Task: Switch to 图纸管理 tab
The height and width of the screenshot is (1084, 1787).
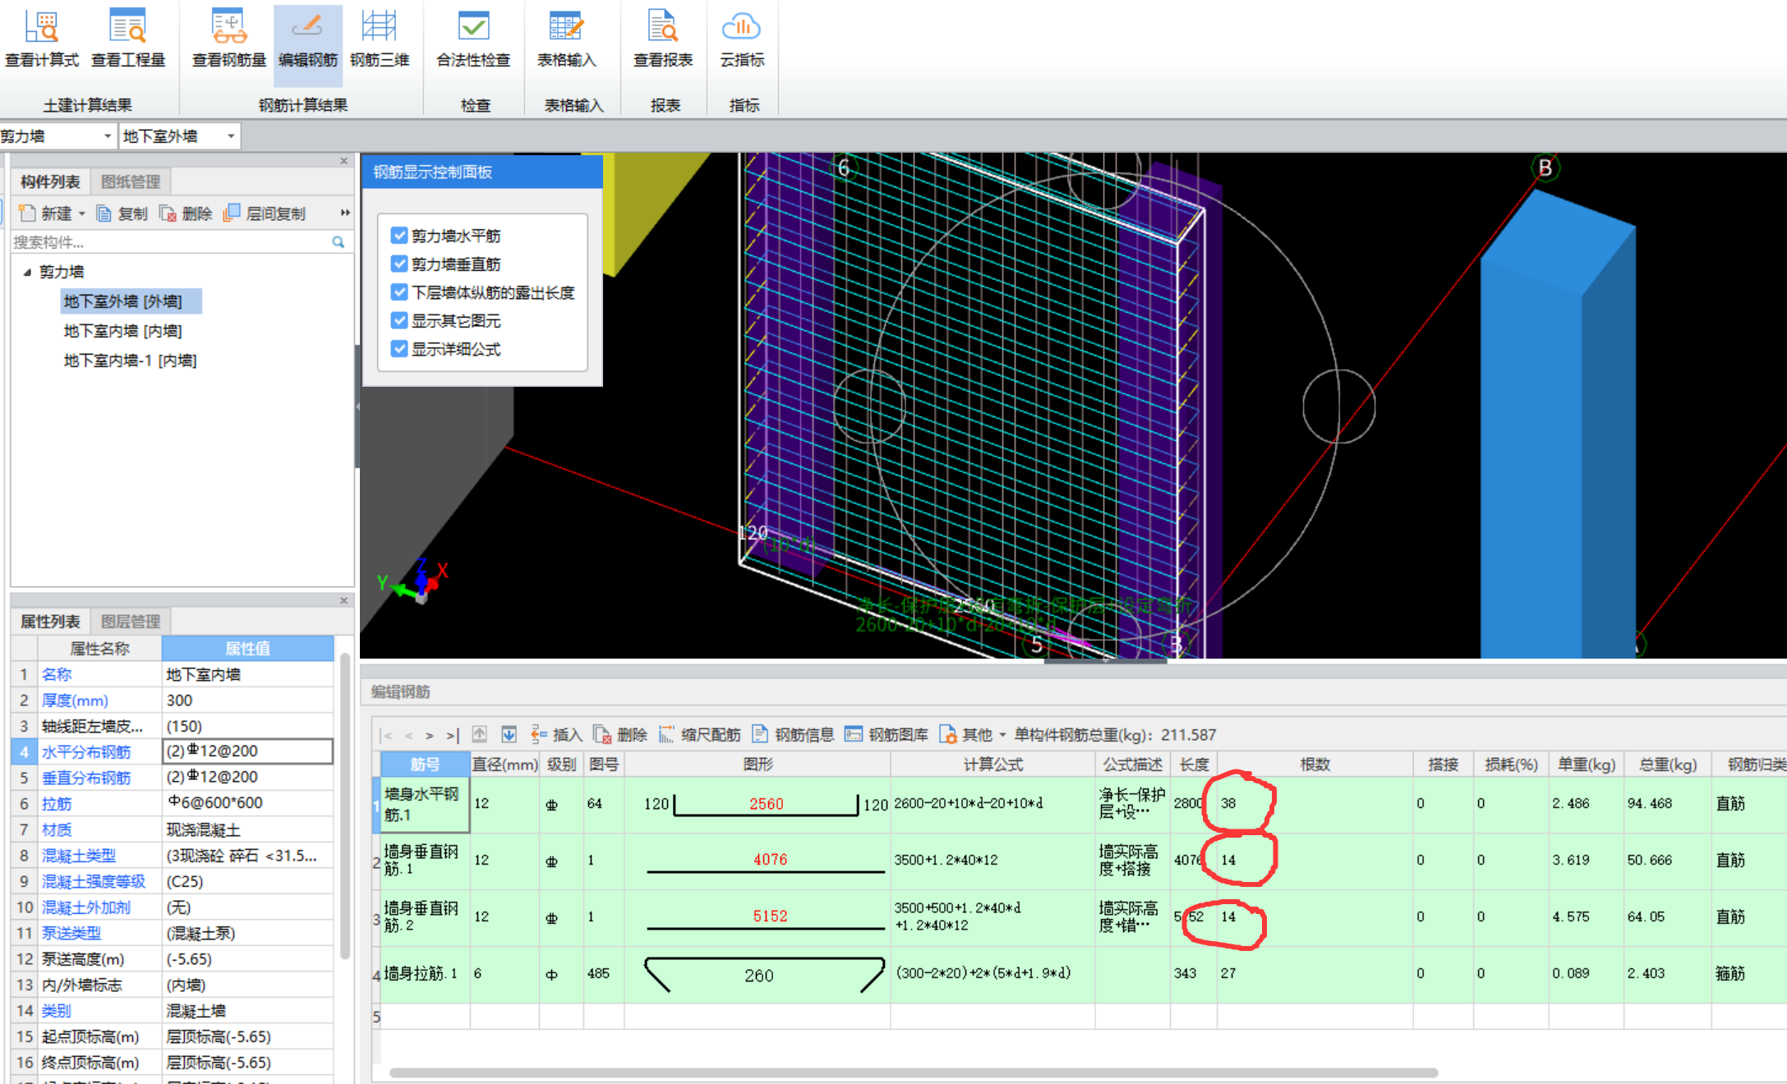Action: (x=131, y=181)
